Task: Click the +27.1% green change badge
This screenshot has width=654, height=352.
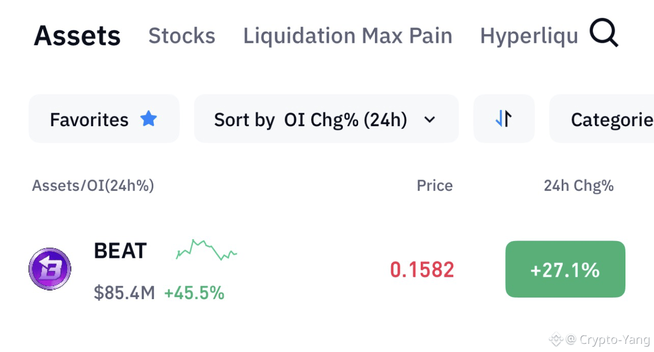Action: click(x=565, y=269)
